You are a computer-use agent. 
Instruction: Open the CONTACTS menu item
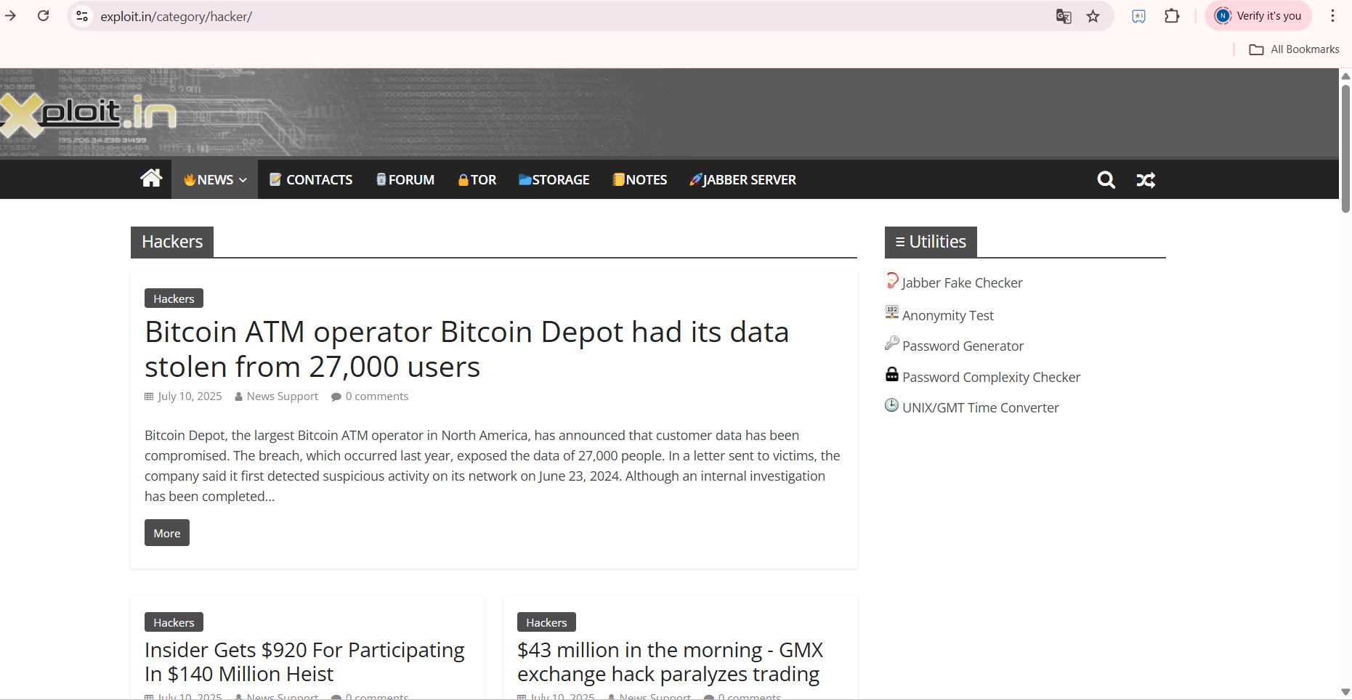point(311,179)
